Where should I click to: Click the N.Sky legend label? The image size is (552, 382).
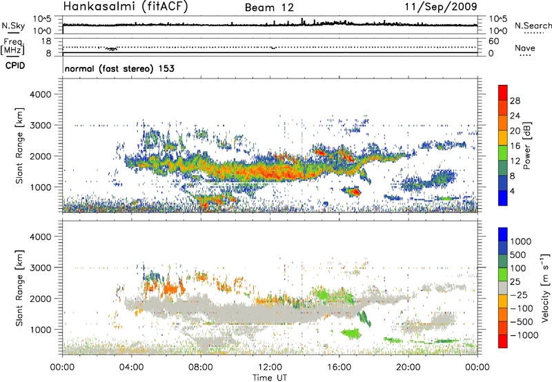(13, 26)
